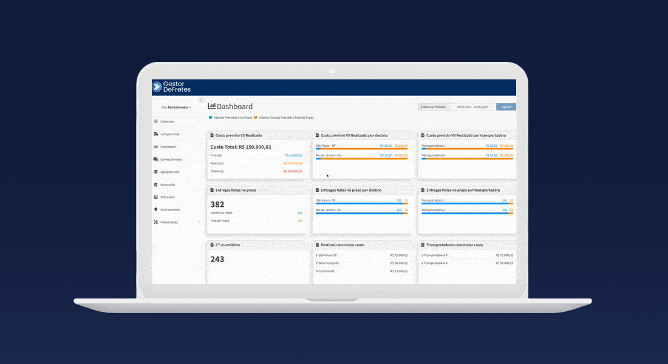Open Cotação Frete truck icon in sidebar
Viewport: 668px width, 364px height.
click(156, 134)
